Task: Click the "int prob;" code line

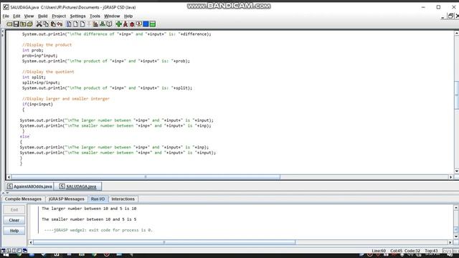Action: click(x=33, y=50)
